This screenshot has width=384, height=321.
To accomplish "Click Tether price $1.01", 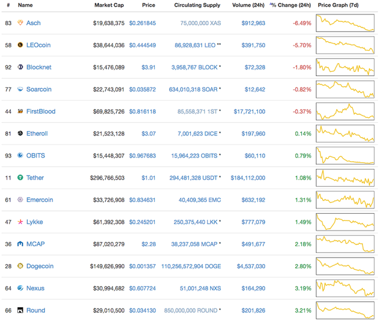I will pos(148,178).
